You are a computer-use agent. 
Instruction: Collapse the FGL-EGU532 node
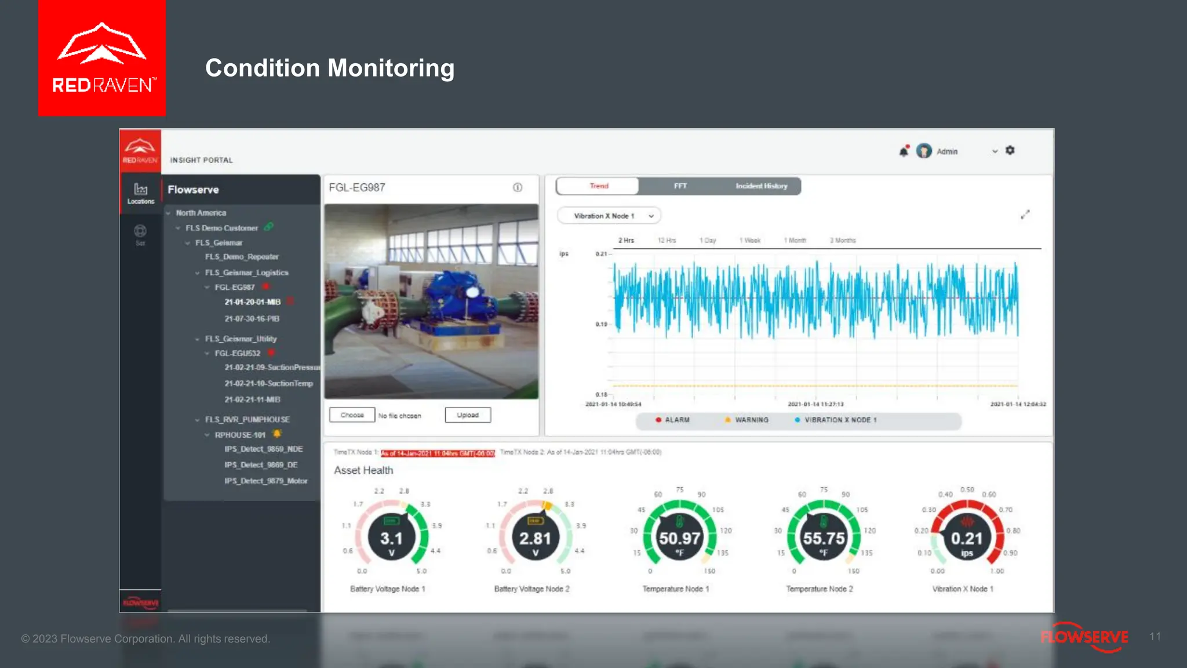207,353
